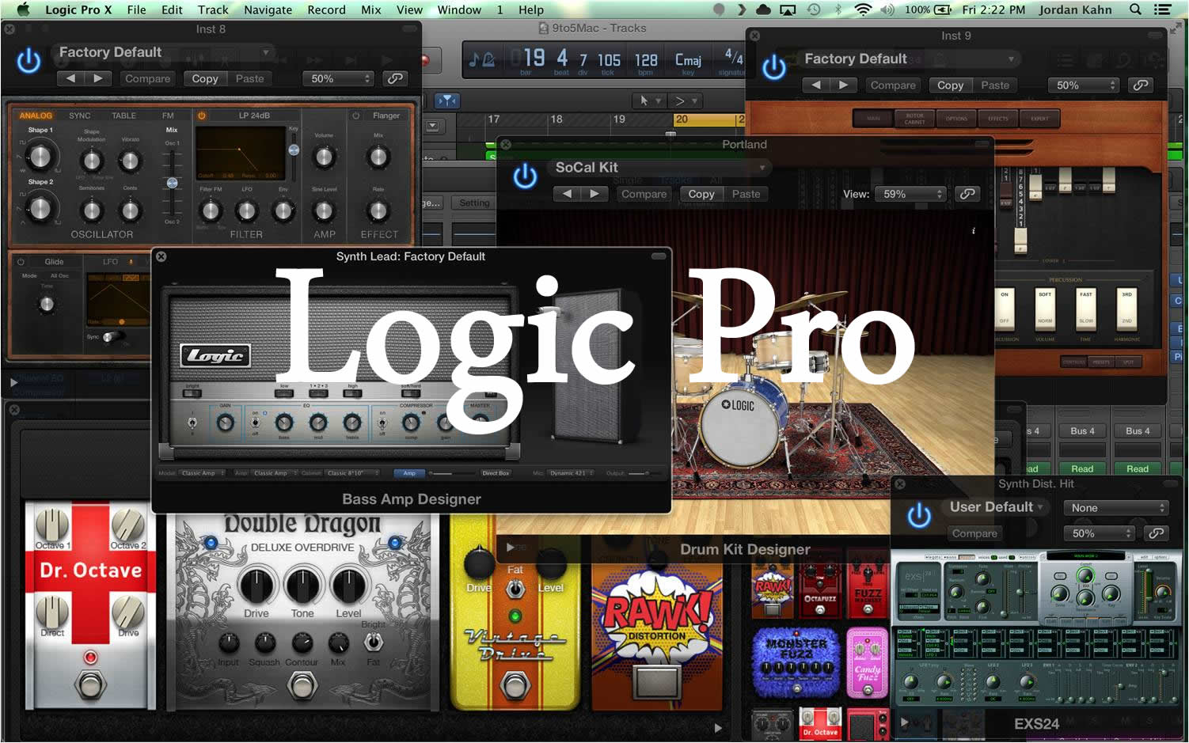The height and width of the screenshot is (743, 1189).
Task: Click the bar position 19 in LCD
Action: [534, 58]
